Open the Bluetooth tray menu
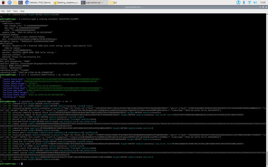The height and width of the screenshot is (167, 268). 244,2
